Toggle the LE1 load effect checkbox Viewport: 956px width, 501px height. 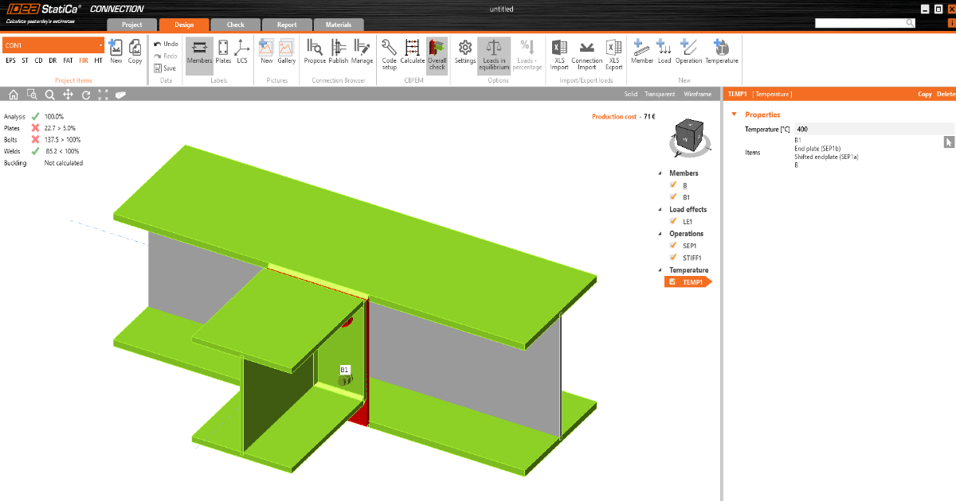673,221
